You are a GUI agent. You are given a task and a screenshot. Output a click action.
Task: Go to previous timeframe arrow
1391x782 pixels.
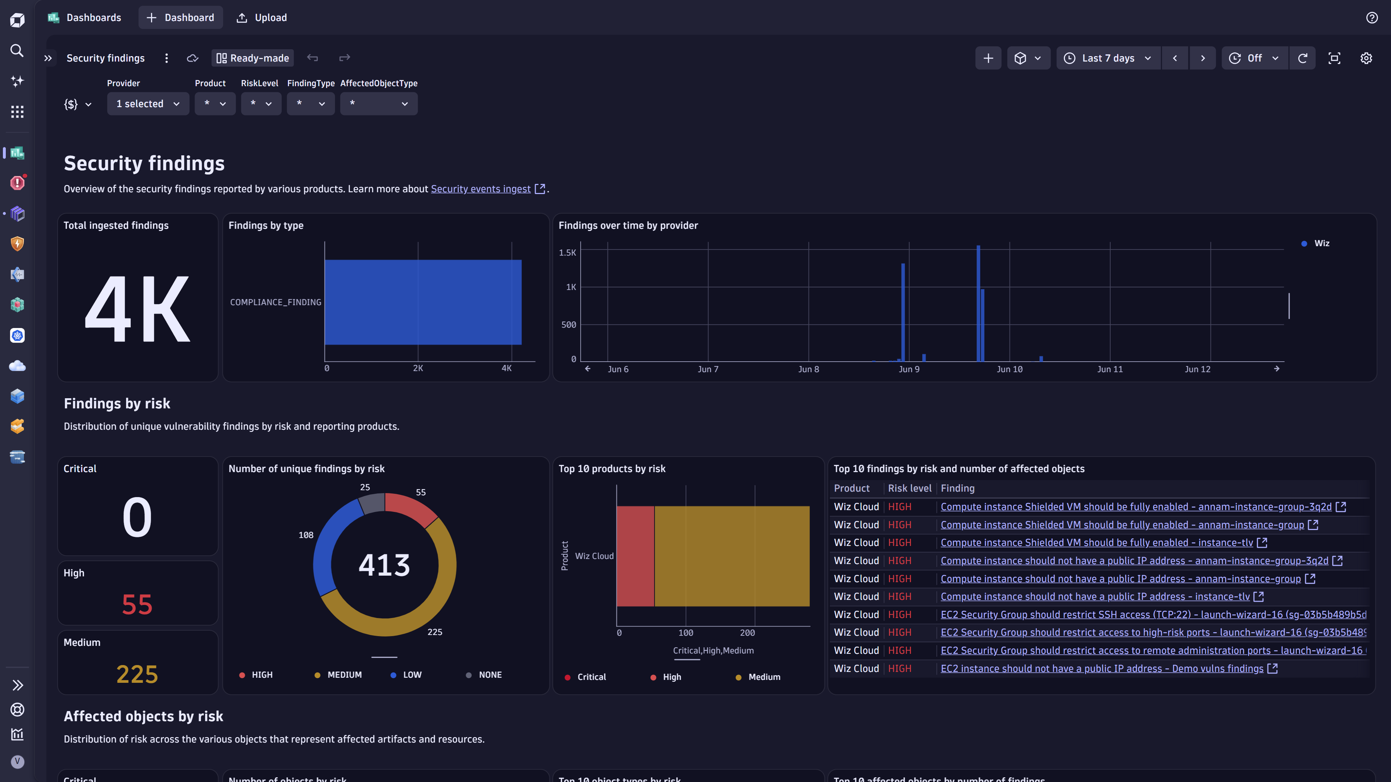click(x=1175, y=58)
